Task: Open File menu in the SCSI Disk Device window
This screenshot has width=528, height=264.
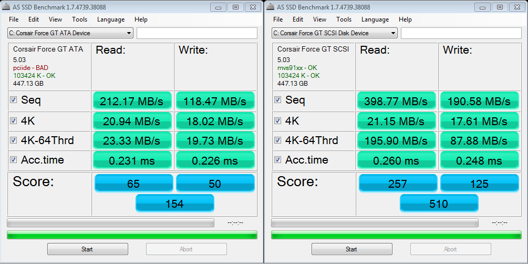Action: pos(278,19)
